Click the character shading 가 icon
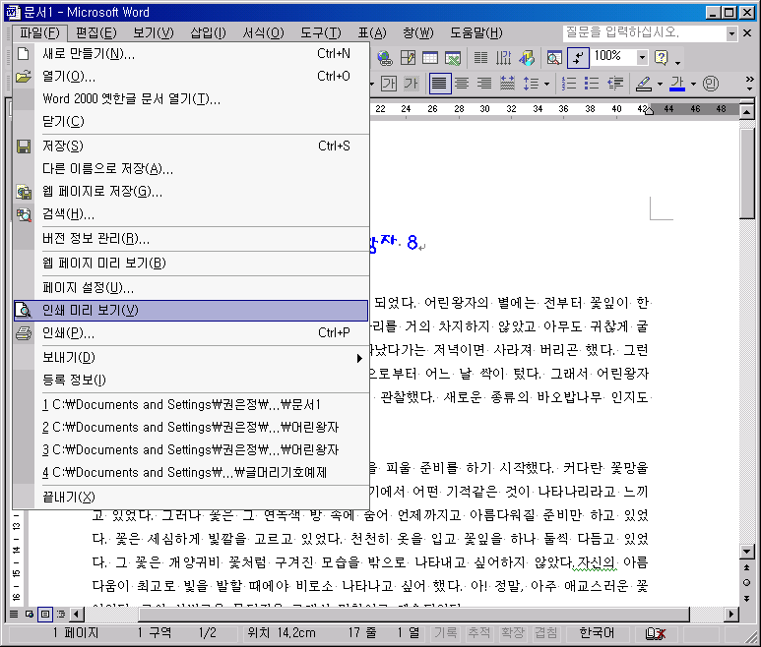The height and width of the screenshot is (647, 761). [x=412, y=84]
